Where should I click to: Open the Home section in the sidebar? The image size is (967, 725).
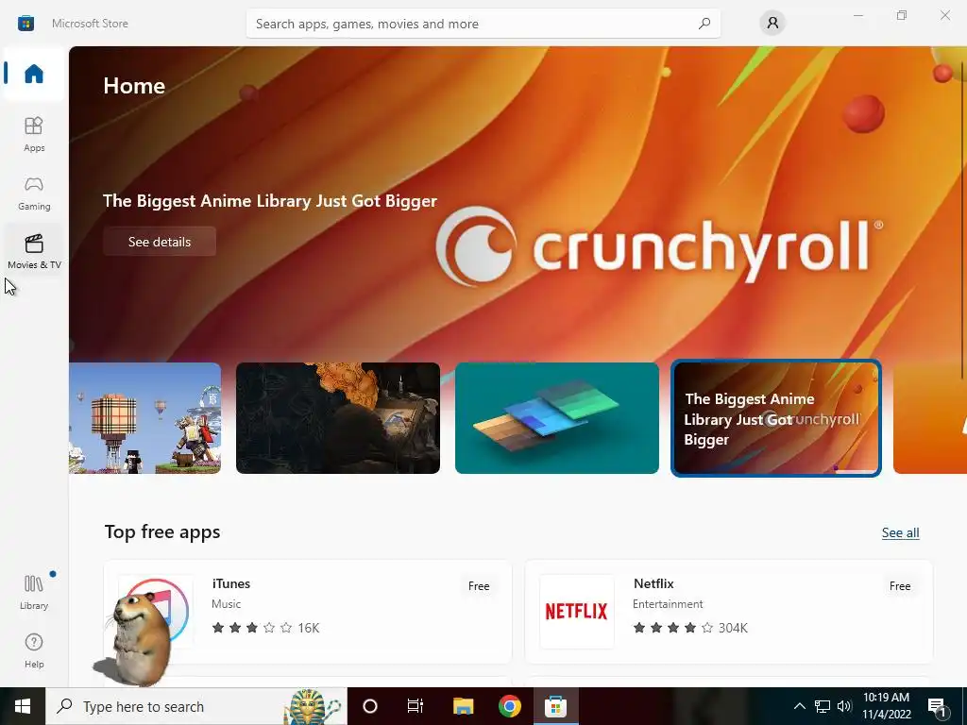(34, 74)
